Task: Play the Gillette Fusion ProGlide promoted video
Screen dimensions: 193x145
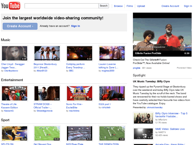Action: pos(162,35)
